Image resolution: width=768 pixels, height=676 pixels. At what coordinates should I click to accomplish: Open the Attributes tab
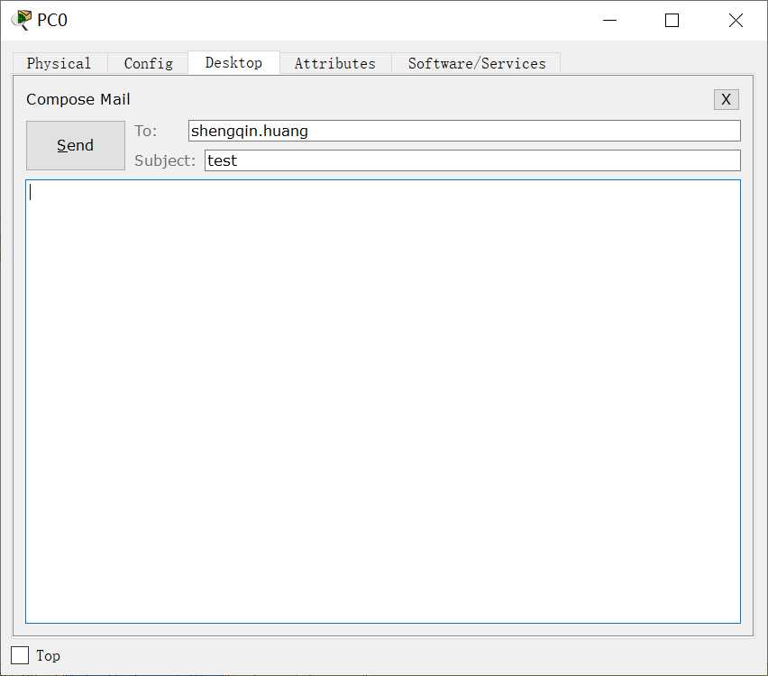[335, 63]
